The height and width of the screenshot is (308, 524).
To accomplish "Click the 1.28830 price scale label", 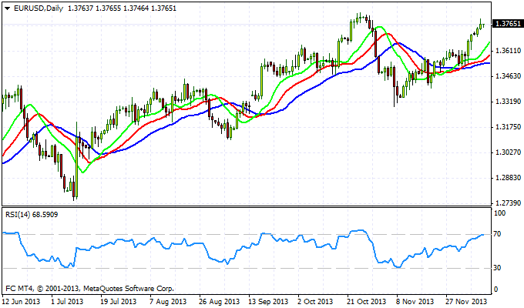I will click(x=509, y=177).
